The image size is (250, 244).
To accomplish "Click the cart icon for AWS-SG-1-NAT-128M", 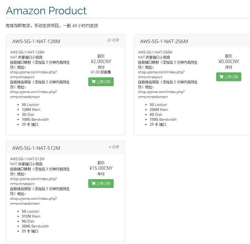I will tap(94, 82).
